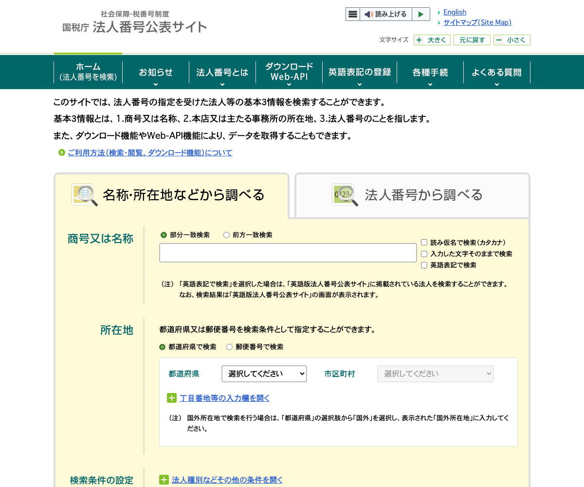The image size is (584, 487).
Task: Click the 商号又は名称 text input field
Action: pos(288,253)
